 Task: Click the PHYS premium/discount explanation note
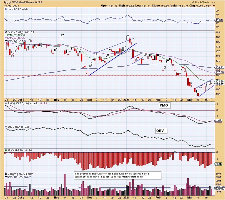click(117, 175)
